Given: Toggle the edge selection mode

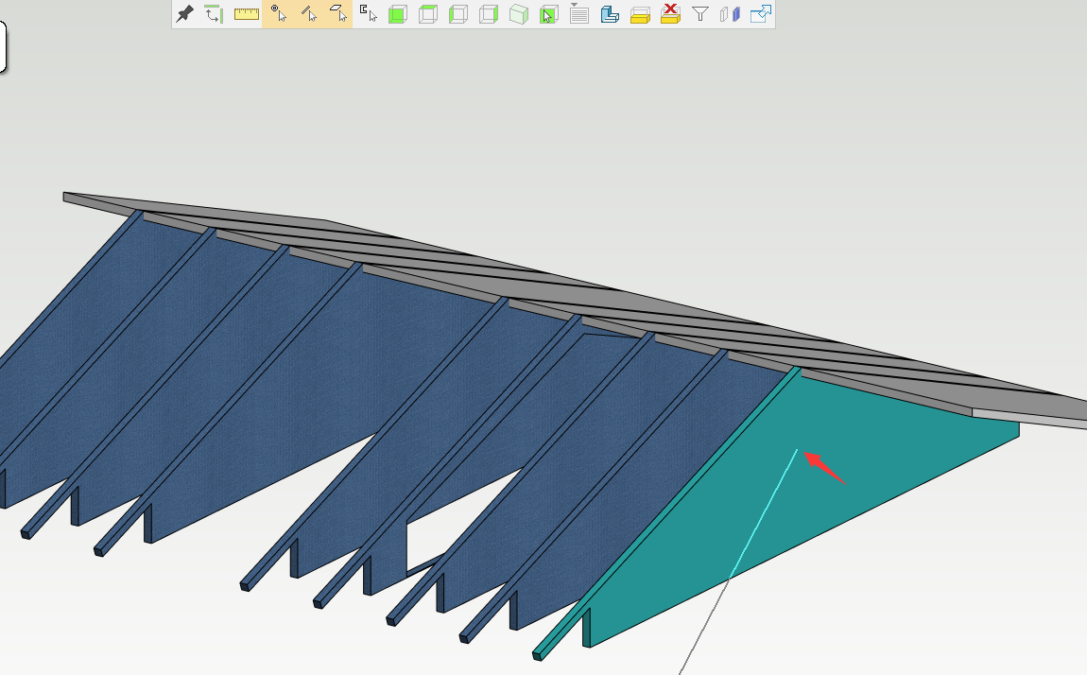Looking at the screenshot, I should [308, 14].
